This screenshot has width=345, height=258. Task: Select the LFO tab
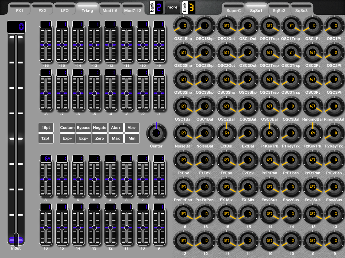65,9
